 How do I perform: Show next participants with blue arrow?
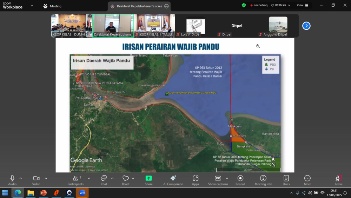pyautogui.click(x=306, y=26)
